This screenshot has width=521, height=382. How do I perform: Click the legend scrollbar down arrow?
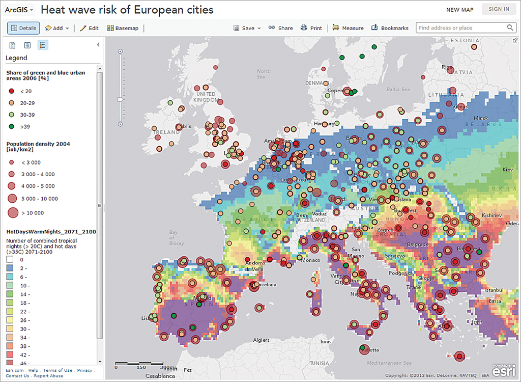coord(100,362)
